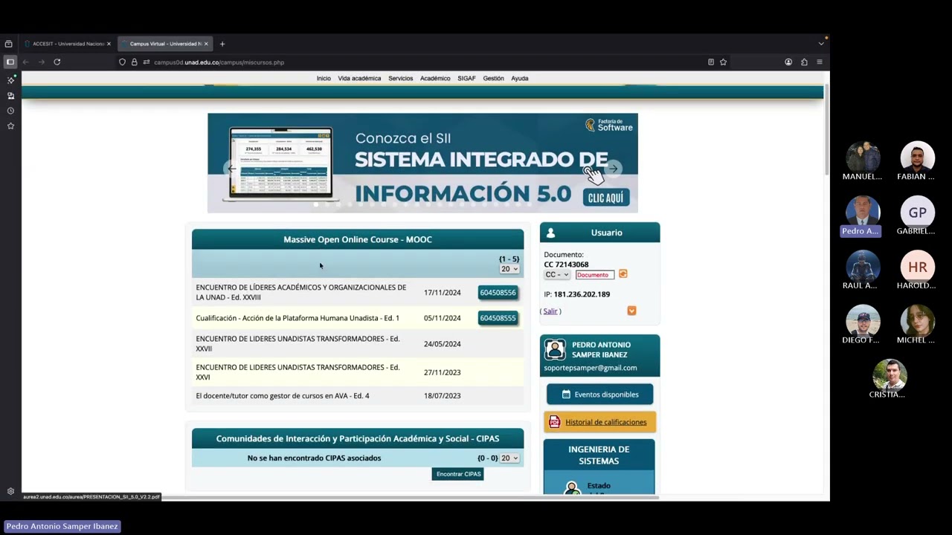This screenshot has width=952, height=535.
Task: Select the El docente/tutor como gestor course row
Action: click(358, 395)
